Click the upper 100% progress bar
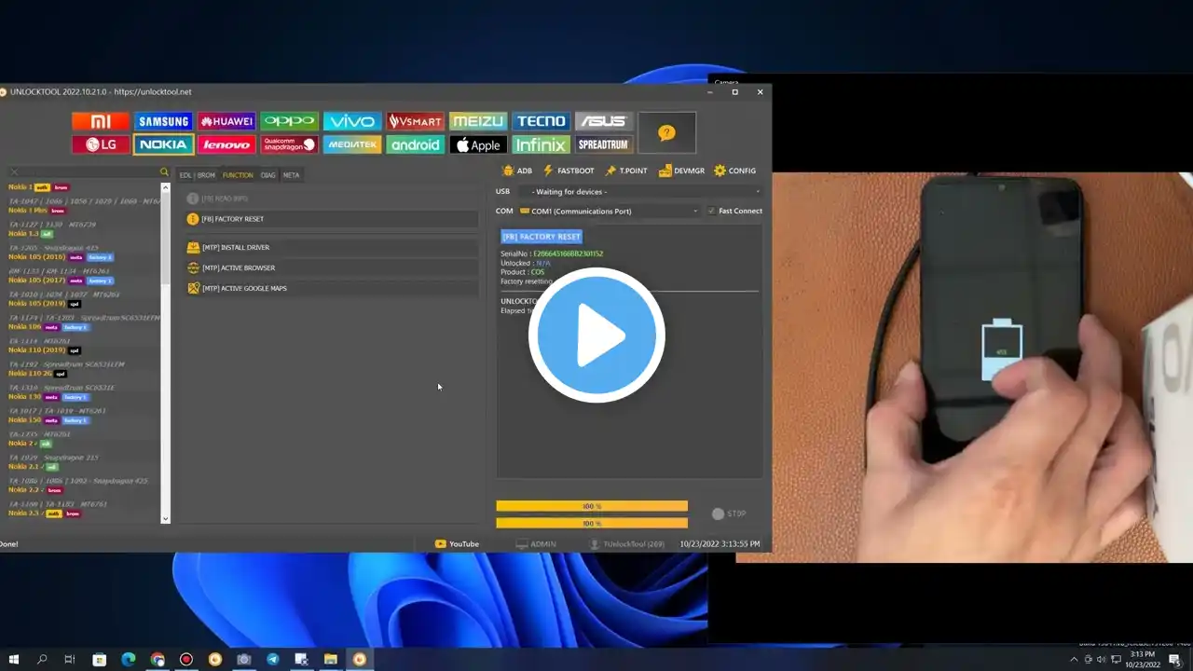The height and width of the screenshot is (671, 1193). [x=592, y=506]
